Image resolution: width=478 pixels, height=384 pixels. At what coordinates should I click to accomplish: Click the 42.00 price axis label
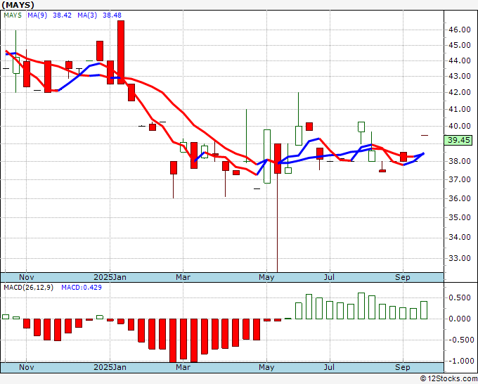pyautogui.click(x=460, y=92)
